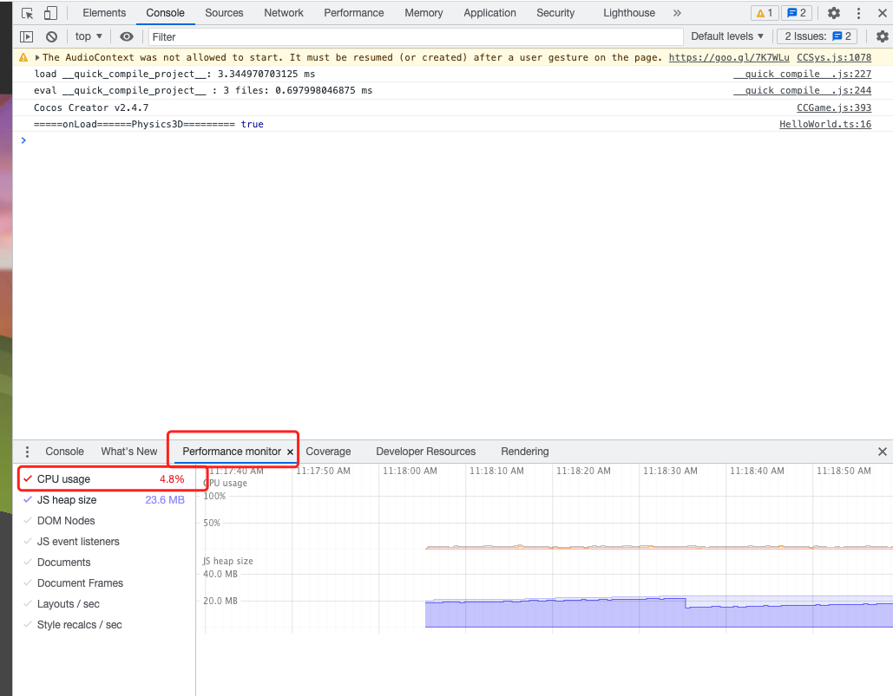Switch to the Sources tab

click(224, 13)
